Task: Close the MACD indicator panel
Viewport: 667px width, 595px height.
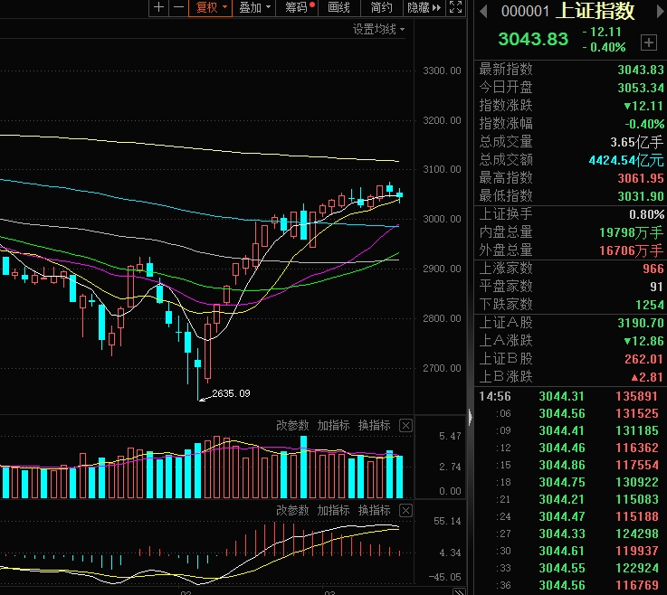Action: point(405,510)
